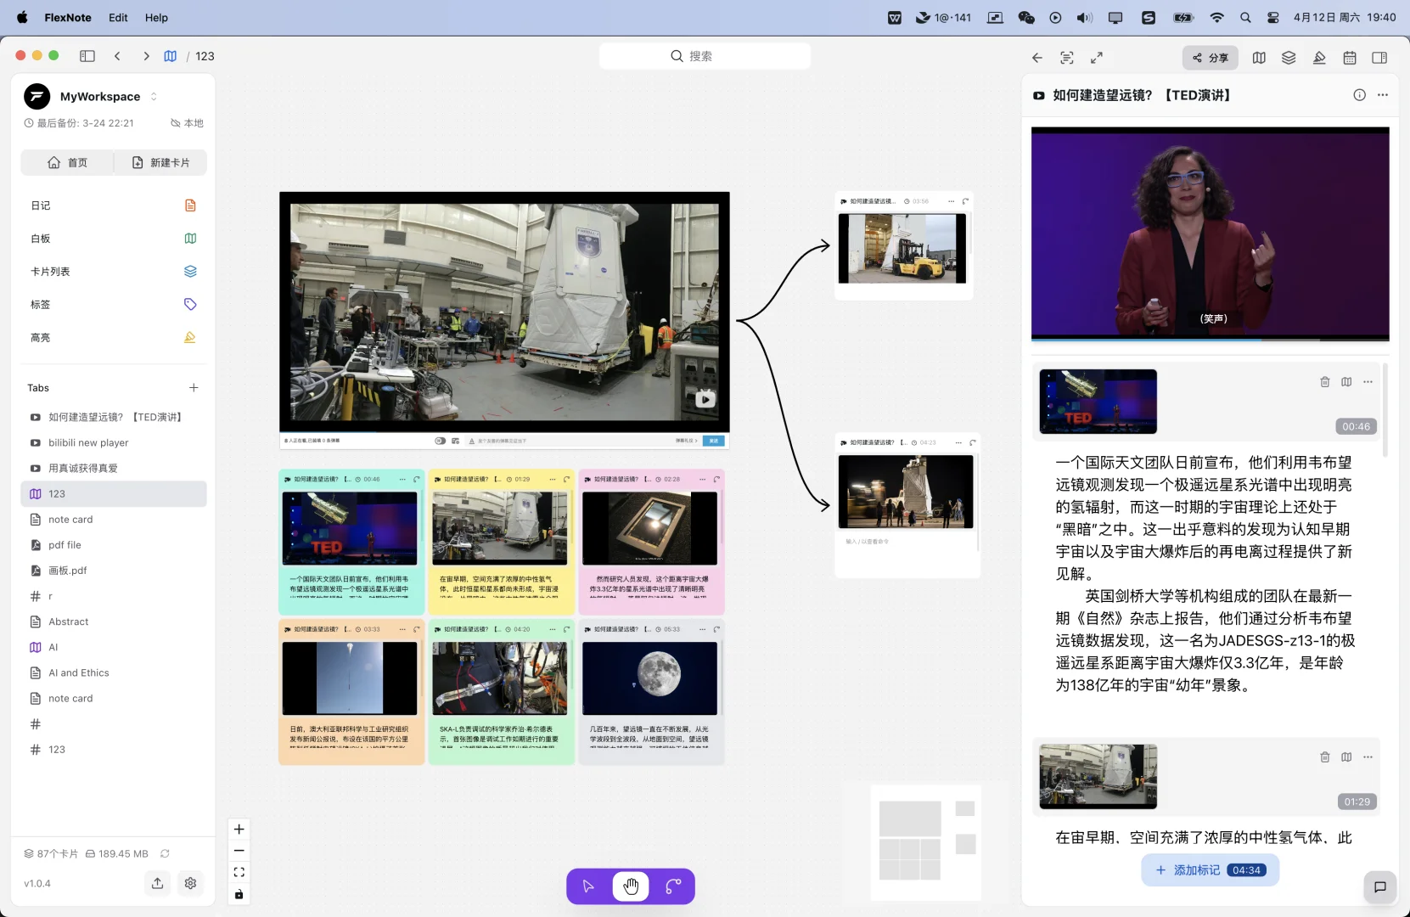The height and width of the screenshot is (917, 1410).
Task: Click 新建卡片 new card button
Action: tap(160, 162)
